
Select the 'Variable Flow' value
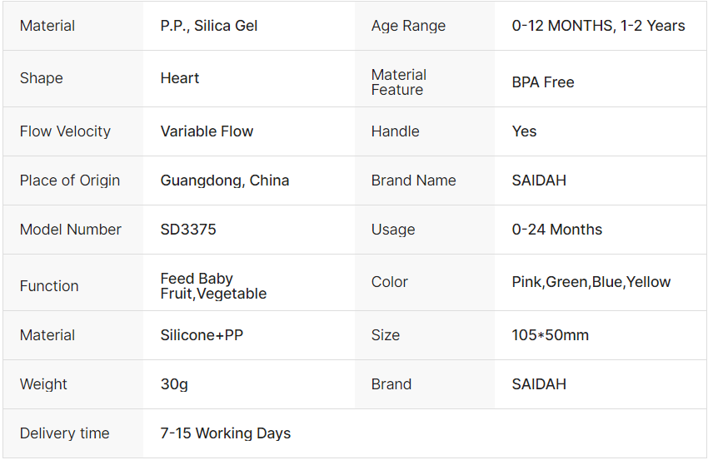[207, 131]
